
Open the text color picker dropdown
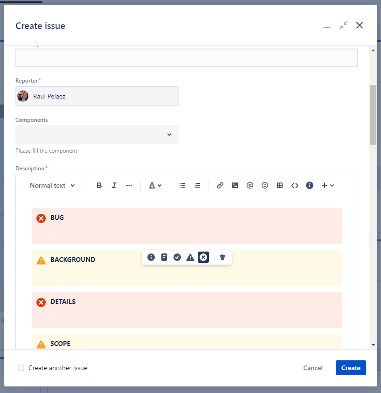(155, 185)
